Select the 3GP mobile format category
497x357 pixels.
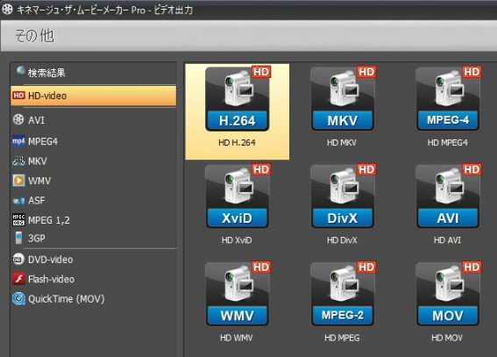(94, 238)
